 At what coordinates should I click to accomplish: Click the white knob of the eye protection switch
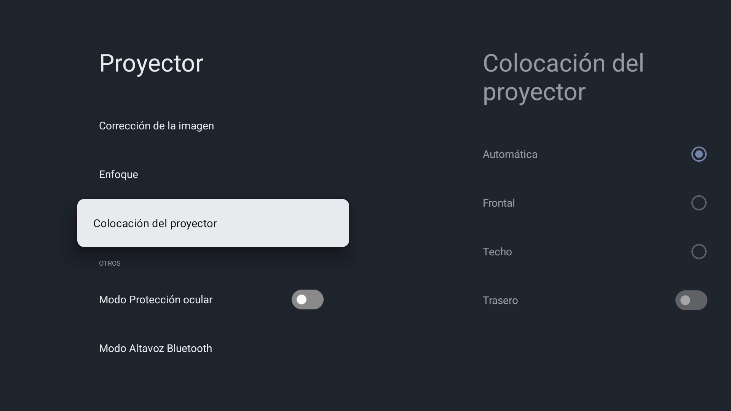coord(302,299)
